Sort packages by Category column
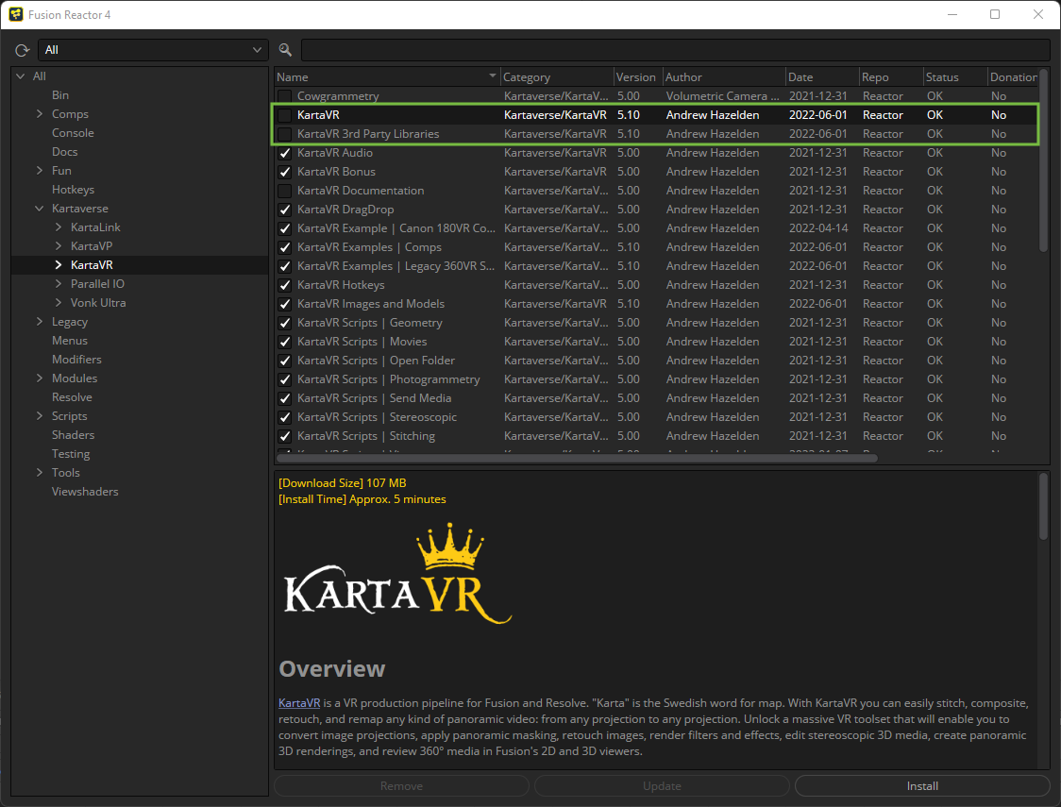The height and width of the screenshot is (807, 1061). (557, 77)
